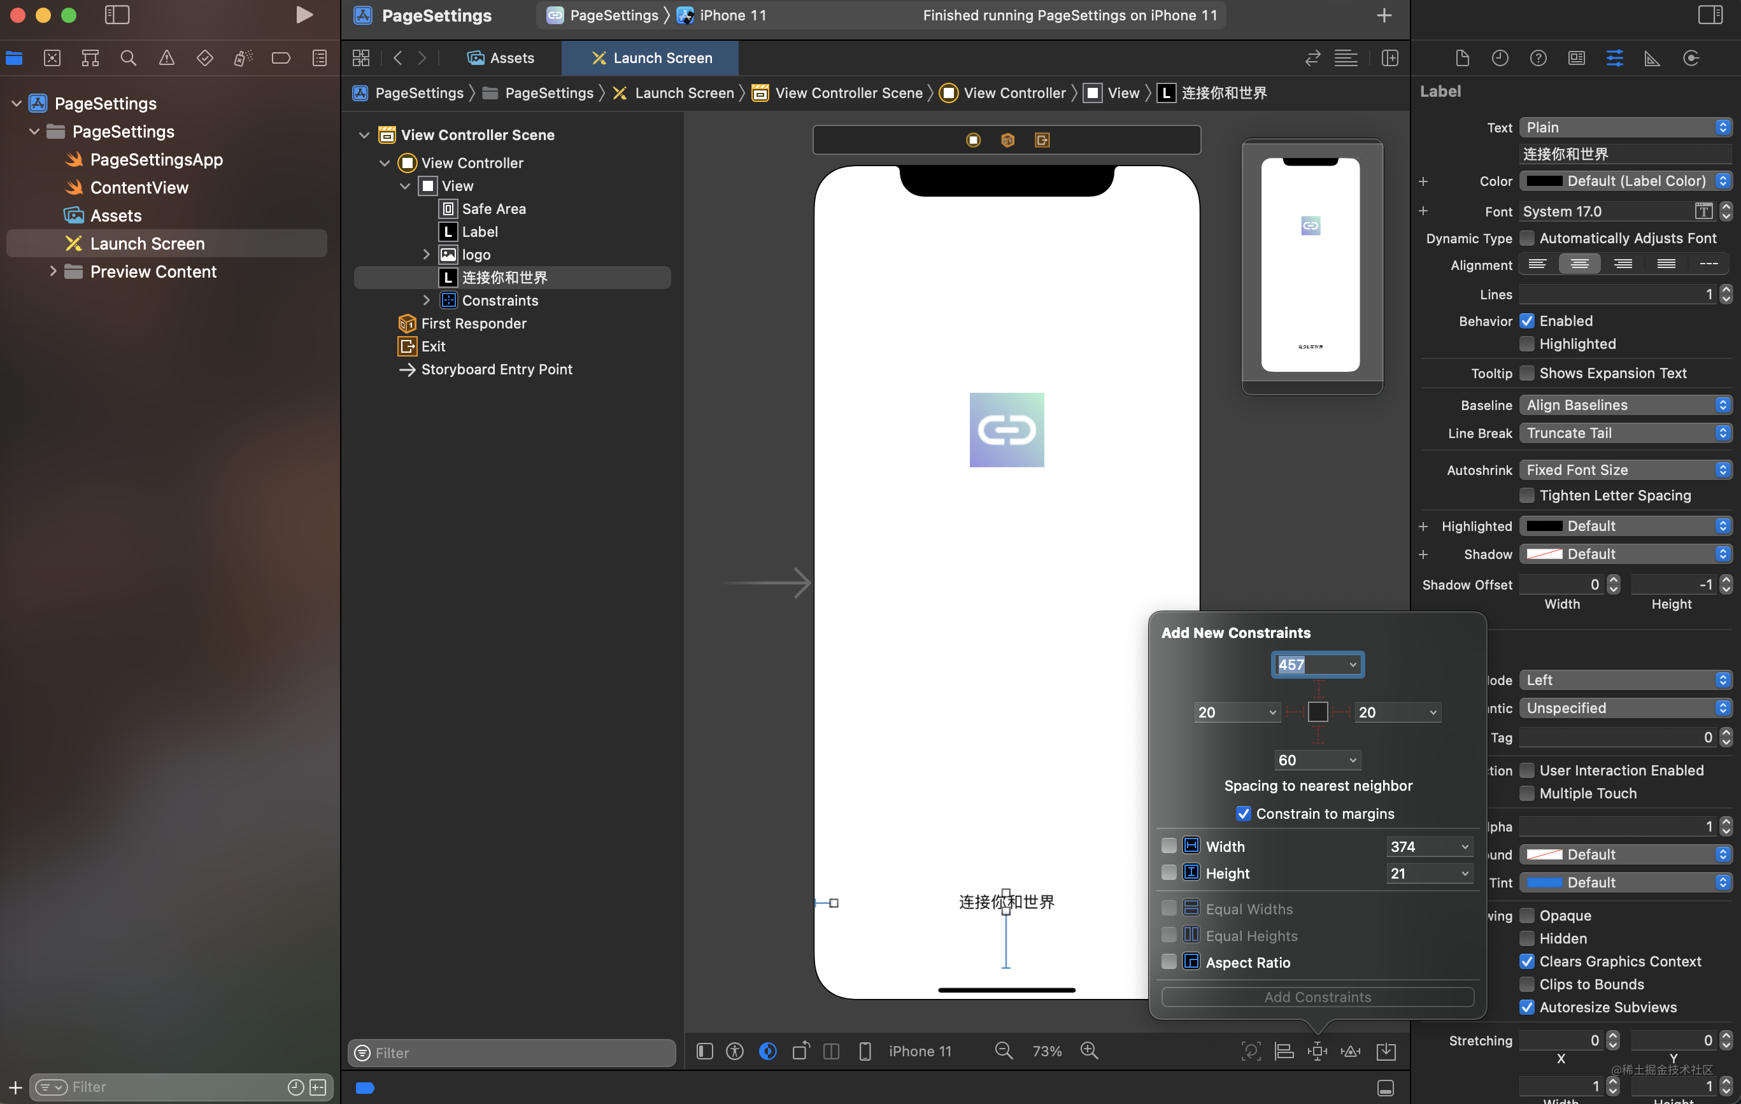
Task: Select the Launch Screen editor tab
Action: [x=650, y=58]
